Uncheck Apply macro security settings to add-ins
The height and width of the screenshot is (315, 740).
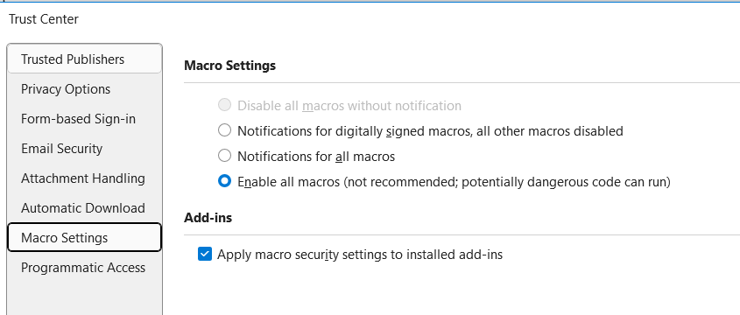point(205,254)
